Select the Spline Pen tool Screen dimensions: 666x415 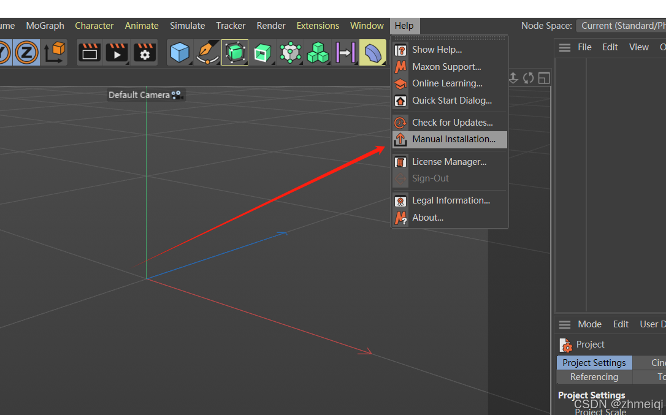207,53
